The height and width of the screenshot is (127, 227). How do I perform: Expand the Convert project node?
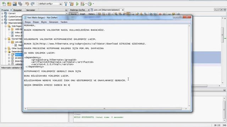(2, 13)
